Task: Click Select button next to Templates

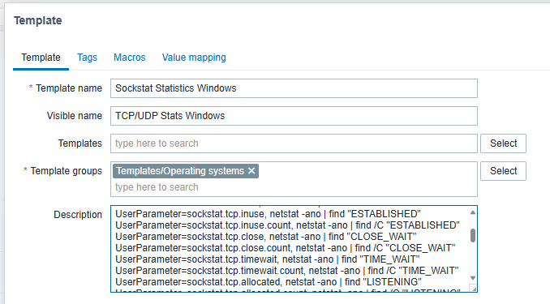Action: click(x=503, y=143)
